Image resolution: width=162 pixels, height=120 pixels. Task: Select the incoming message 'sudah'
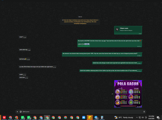point(22,75)
